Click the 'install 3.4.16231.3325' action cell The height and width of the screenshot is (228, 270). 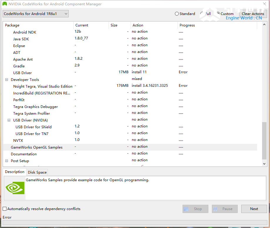point(150,85)
